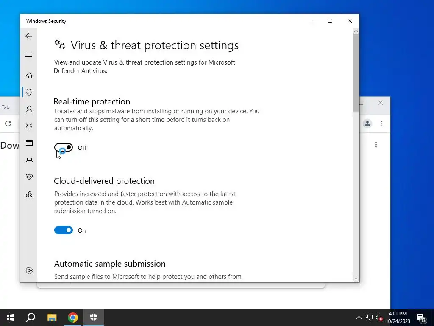Click Cloud-delivered protection heading
The image size is (434, 326).
pyautogui.click(x=104, y=181)
